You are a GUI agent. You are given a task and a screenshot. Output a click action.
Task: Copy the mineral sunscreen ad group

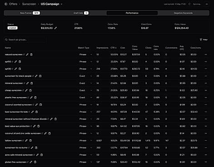(32, 83)
